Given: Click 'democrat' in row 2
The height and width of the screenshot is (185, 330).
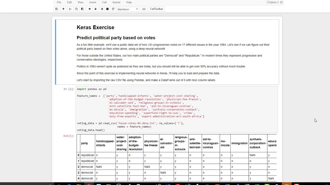Looking at the screenshot, I should point(87,167).
